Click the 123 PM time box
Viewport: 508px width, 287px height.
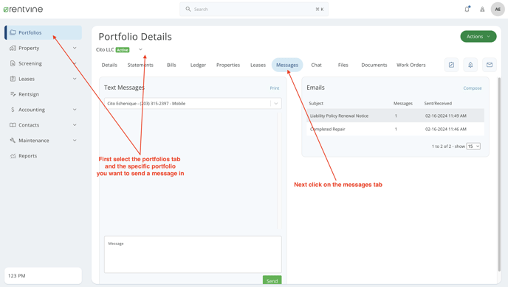tap(43, 276)
